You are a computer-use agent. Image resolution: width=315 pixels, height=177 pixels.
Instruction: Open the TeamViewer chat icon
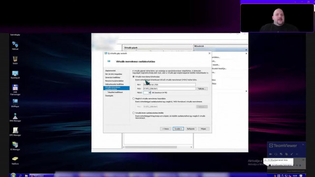[281, 154]
